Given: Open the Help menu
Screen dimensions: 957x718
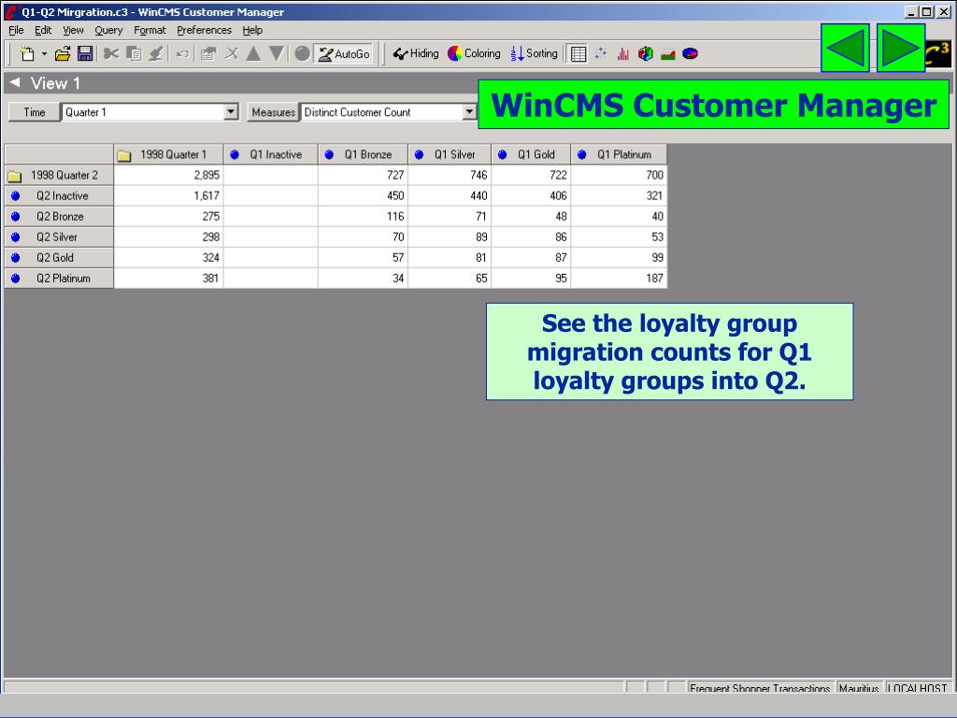Looking at the screenshot, I should (x=252, y=30).
